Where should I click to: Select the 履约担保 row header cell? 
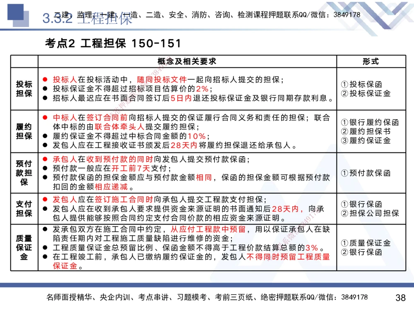[24, 130]
